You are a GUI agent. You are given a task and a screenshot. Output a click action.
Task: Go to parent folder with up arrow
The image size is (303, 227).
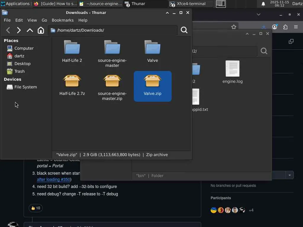(30, 30)
